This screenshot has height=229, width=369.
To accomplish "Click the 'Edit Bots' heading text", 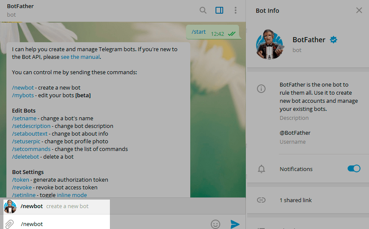I will tap(24, 111).
